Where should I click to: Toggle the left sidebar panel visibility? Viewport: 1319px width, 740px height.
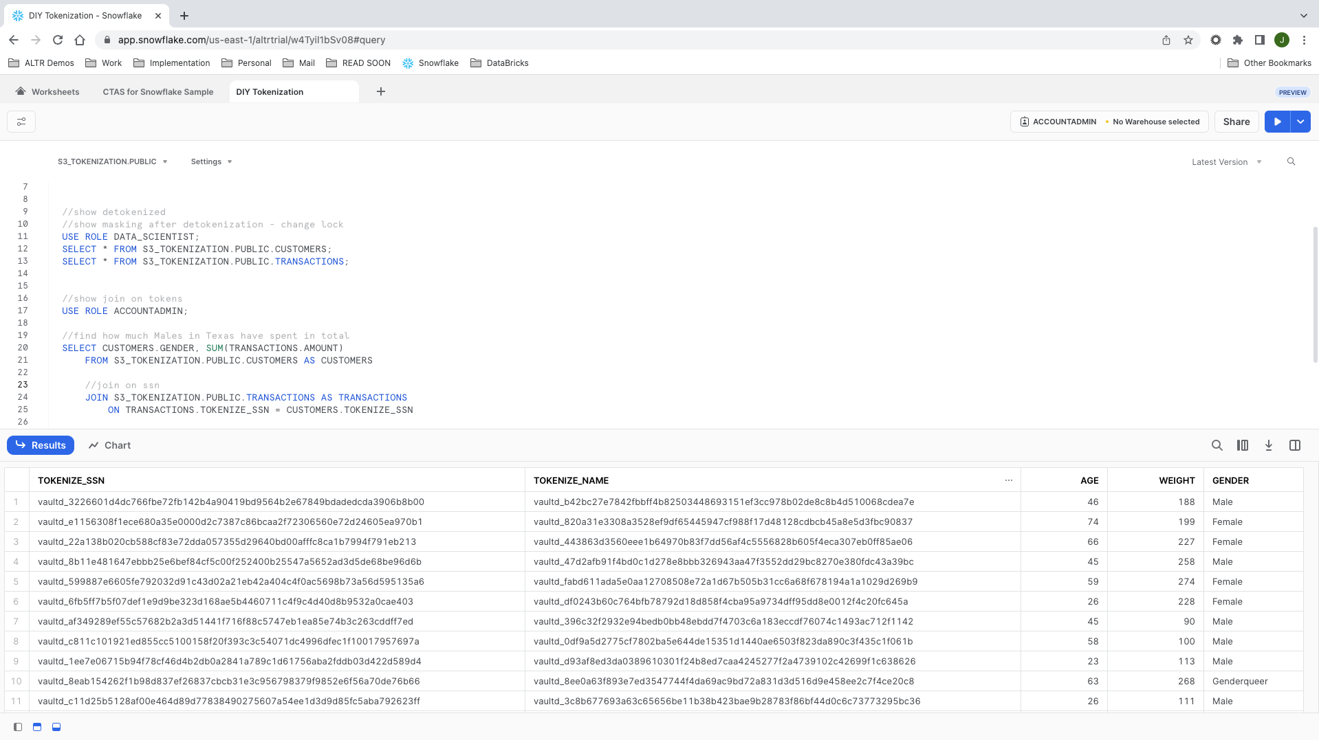tap(18, 727)
